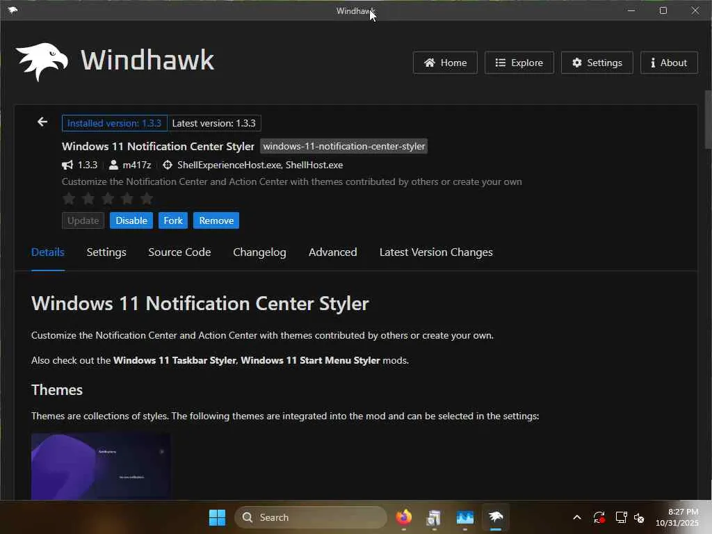Remove the mod
Viewport: 712px width, 534px height.
[216, 220]
